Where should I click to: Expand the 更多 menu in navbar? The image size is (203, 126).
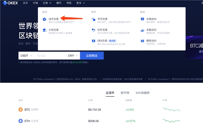(x=81, y=3)
